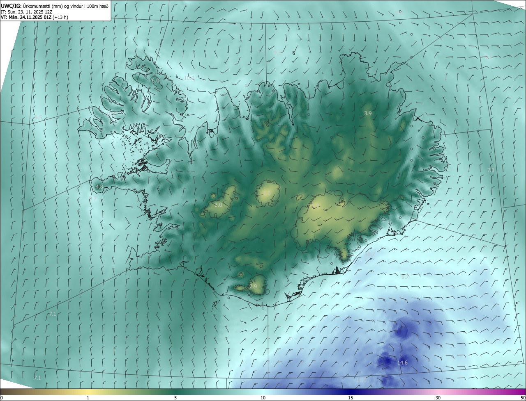526x401 pixels.
Task: Click the 30 tick label on the color scale
Action: [438, 398]
